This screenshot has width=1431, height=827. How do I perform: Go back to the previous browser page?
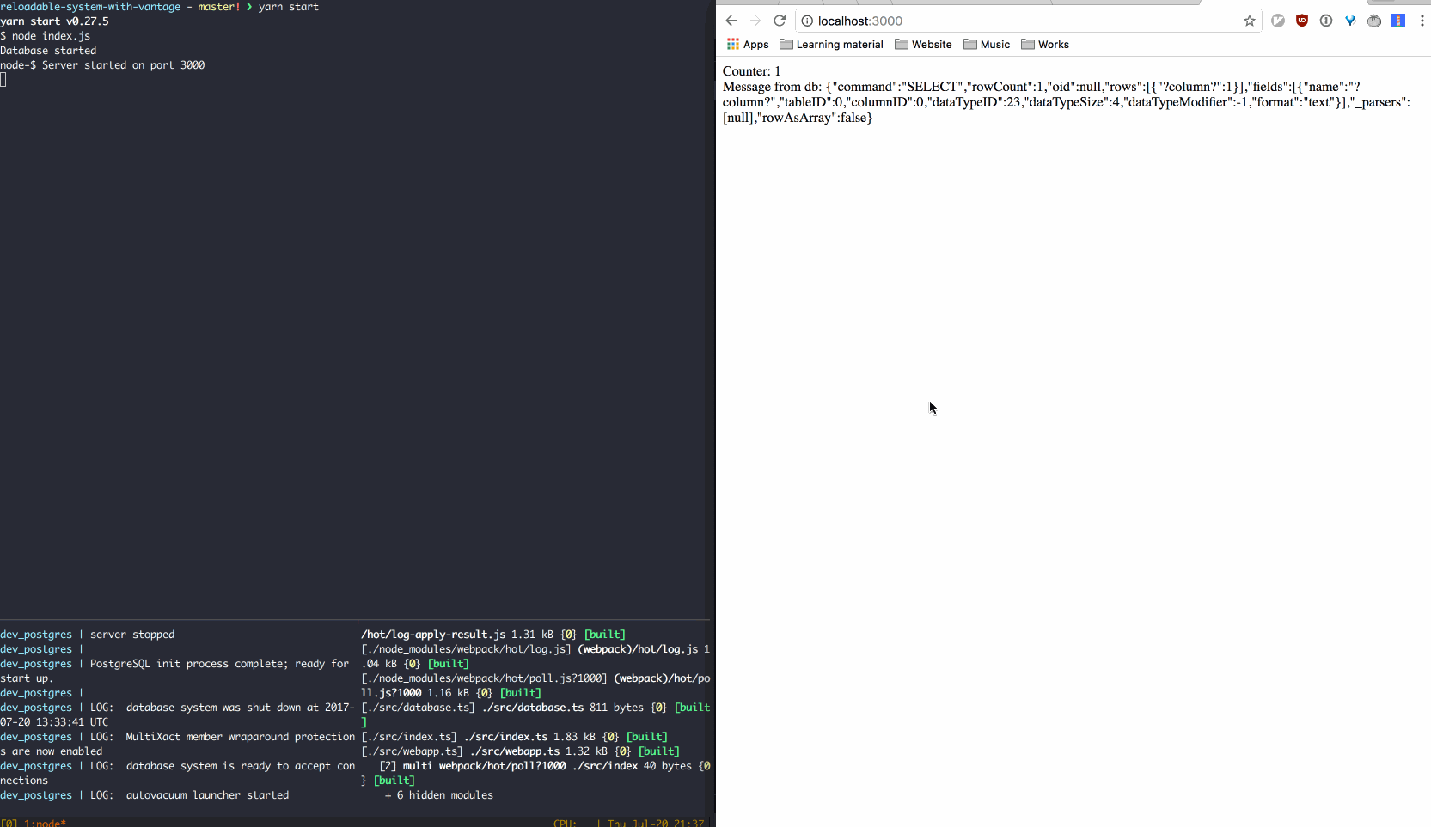[x=731, y=21]
